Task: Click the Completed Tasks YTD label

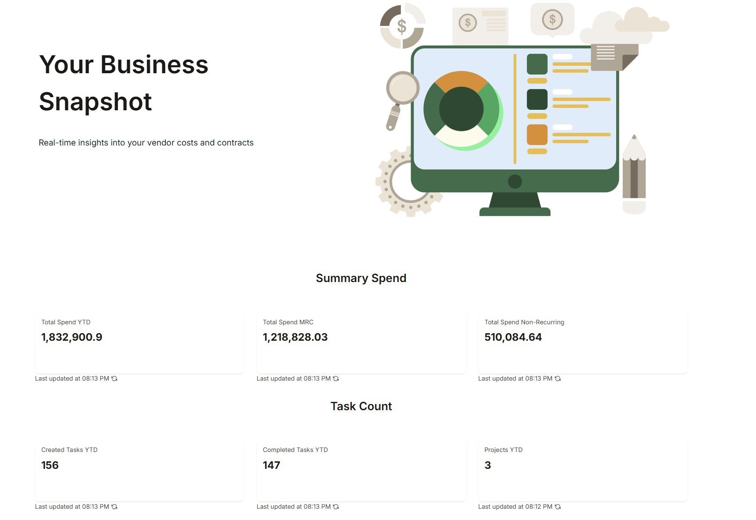Action: click(295, 450)
